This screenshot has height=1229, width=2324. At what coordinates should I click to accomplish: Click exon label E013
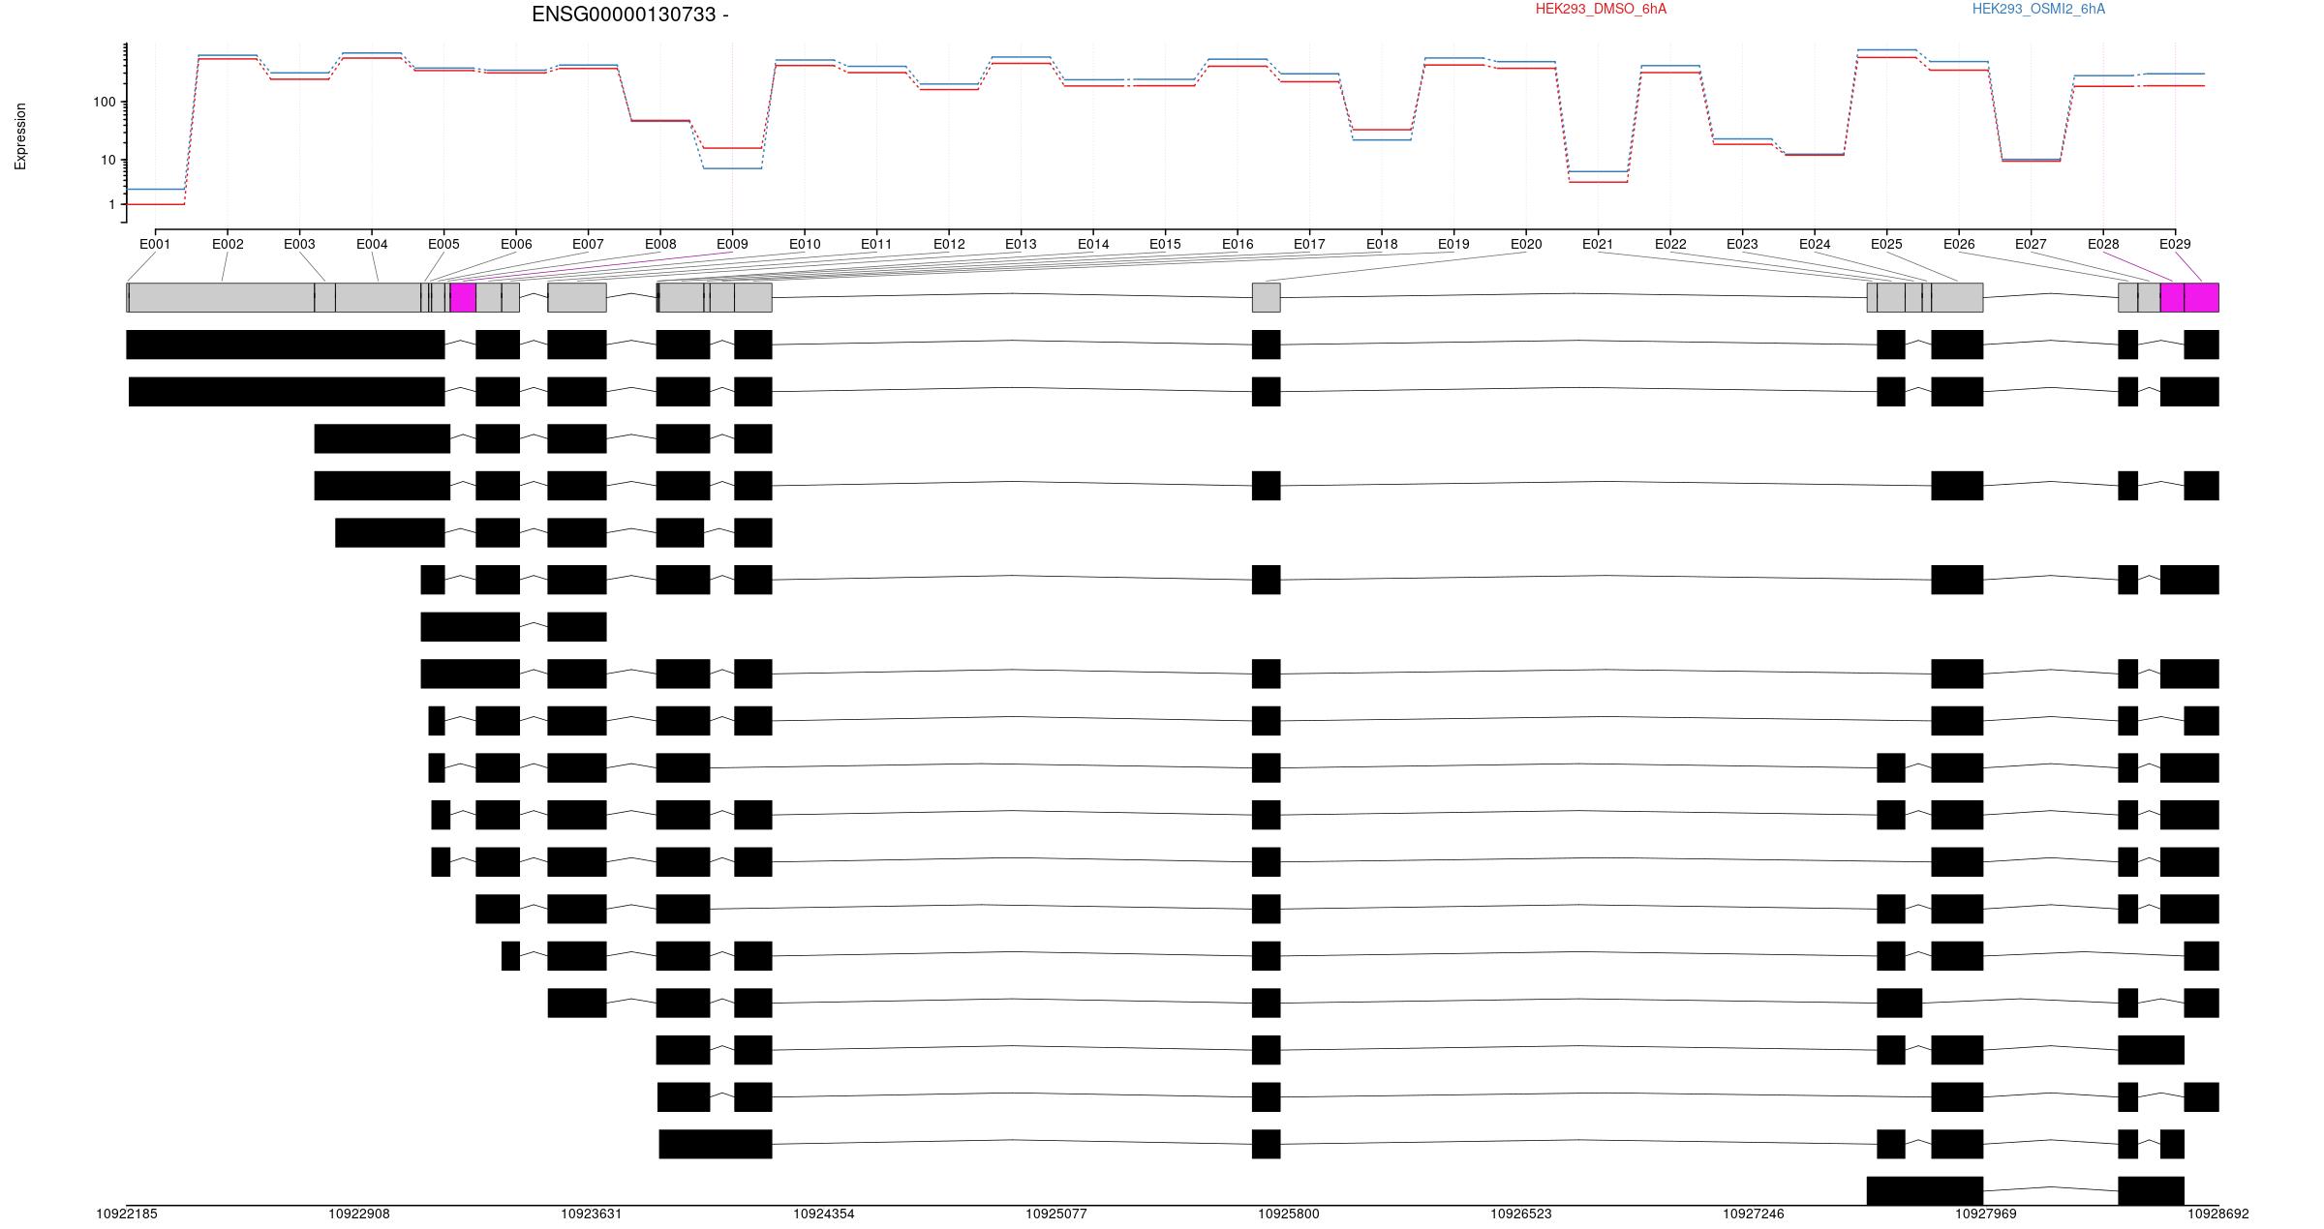1021,244
